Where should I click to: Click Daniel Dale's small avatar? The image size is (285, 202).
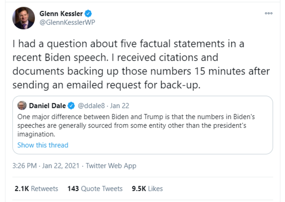pos(22,106)
